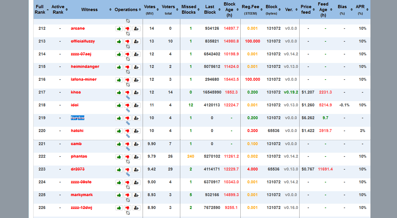Sort by Last Block column header

pos(211,9)
